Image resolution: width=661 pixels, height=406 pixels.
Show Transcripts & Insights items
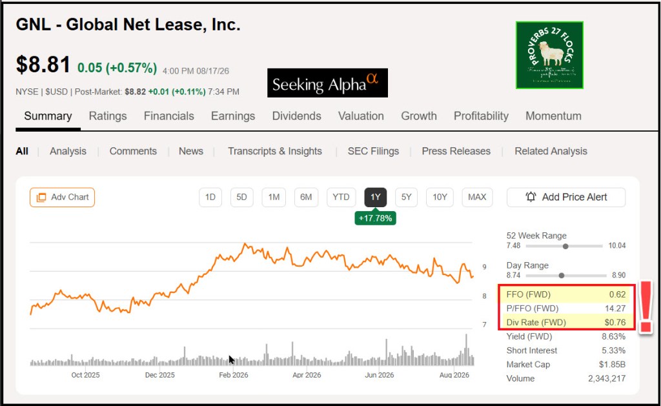pyautogui.click(x=275, y=151)
